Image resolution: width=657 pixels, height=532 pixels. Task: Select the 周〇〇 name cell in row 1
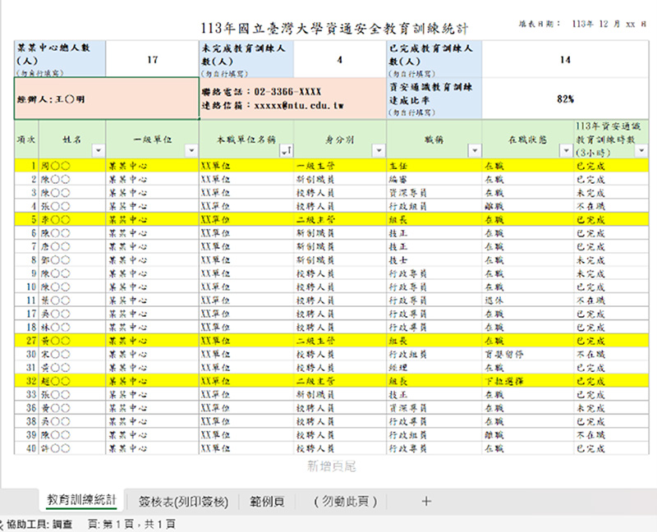(x=72, y=166)
